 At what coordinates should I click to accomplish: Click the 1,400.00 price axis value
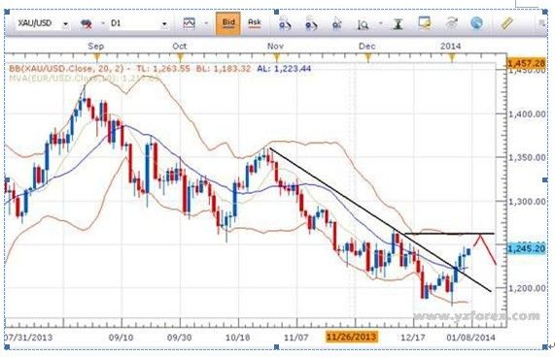click(527, 114)
